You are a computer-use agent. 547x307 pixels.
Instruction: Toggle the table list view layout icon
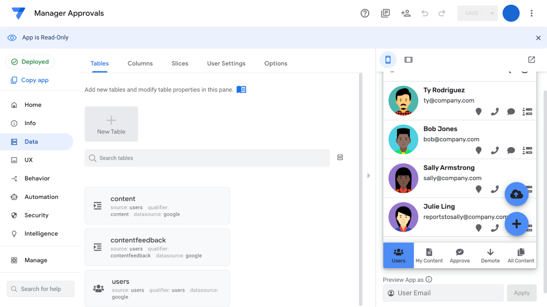(340, 158)
